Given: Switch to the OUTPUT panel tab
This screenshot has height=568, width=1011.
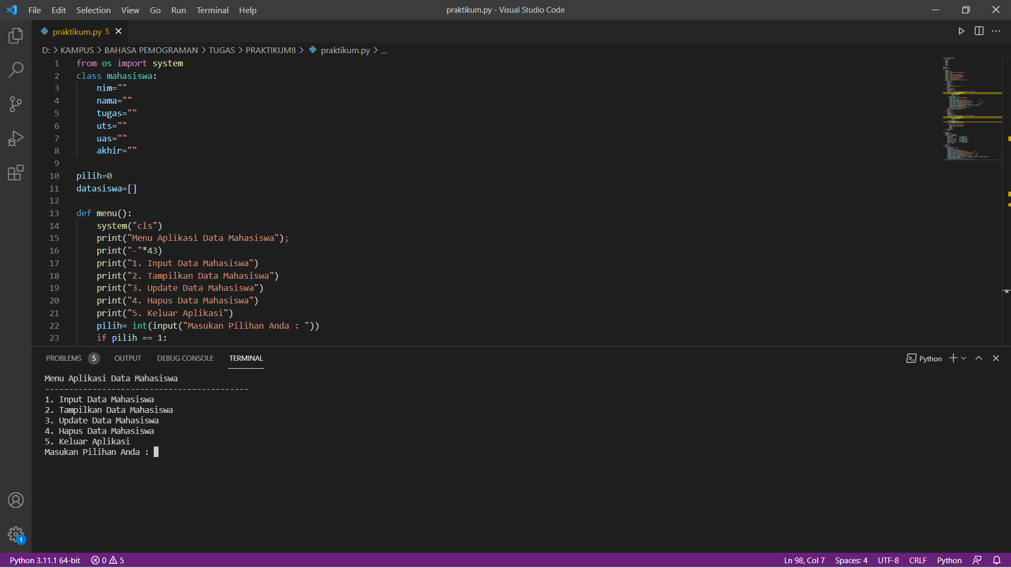Looking at the screenshot, I should 128,358.
